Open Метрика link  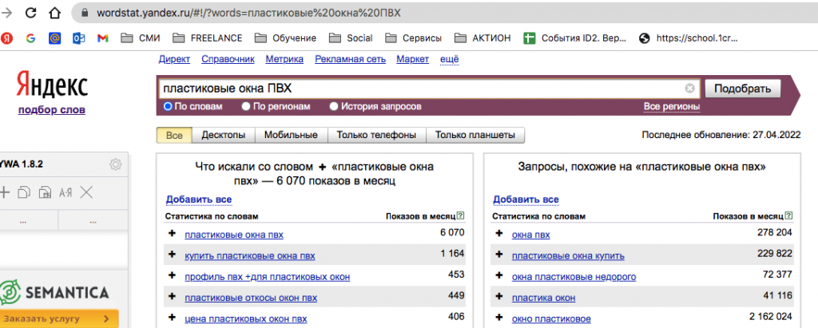click(284, 59)
